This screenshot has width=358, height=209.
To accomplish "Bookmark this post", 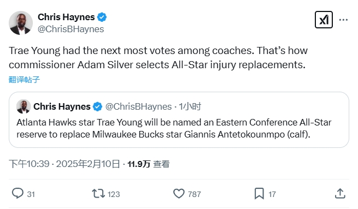I will point(259,194).
